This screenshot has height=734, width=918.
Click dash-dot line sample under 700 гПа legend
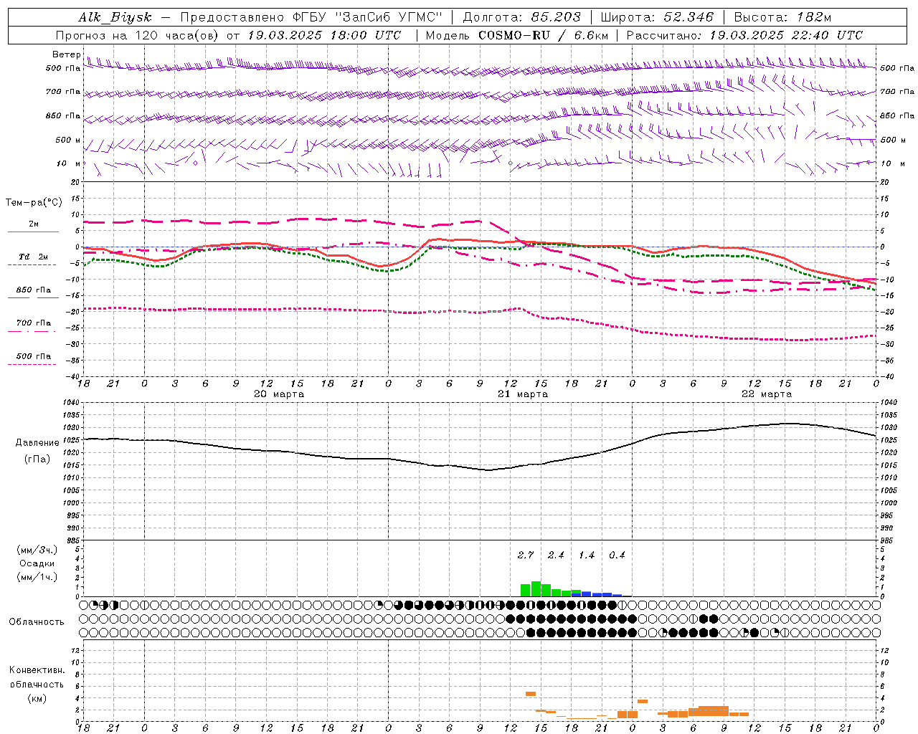coord(32,331)
